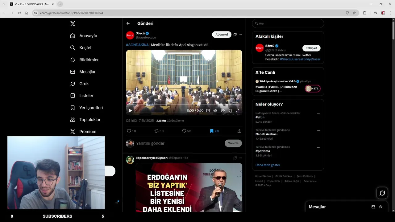Reload the browser page
Image resolution: width=395 pixels, height=222 pixels.
click(x=19, y=13)
